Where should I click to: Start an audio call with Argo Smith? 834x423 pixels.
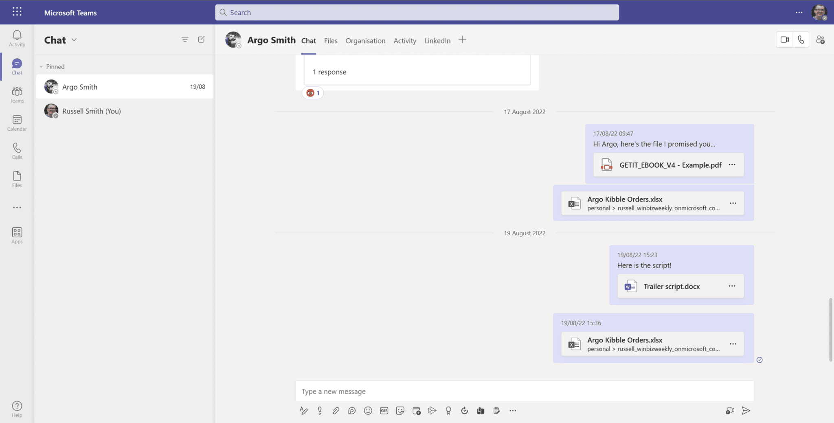pyautogui.click(x=801, y=40)
